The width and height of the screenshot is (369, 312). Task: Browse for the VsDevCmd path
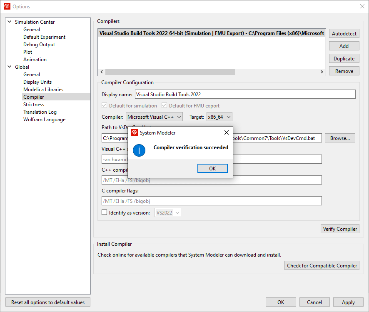(340, 138)
